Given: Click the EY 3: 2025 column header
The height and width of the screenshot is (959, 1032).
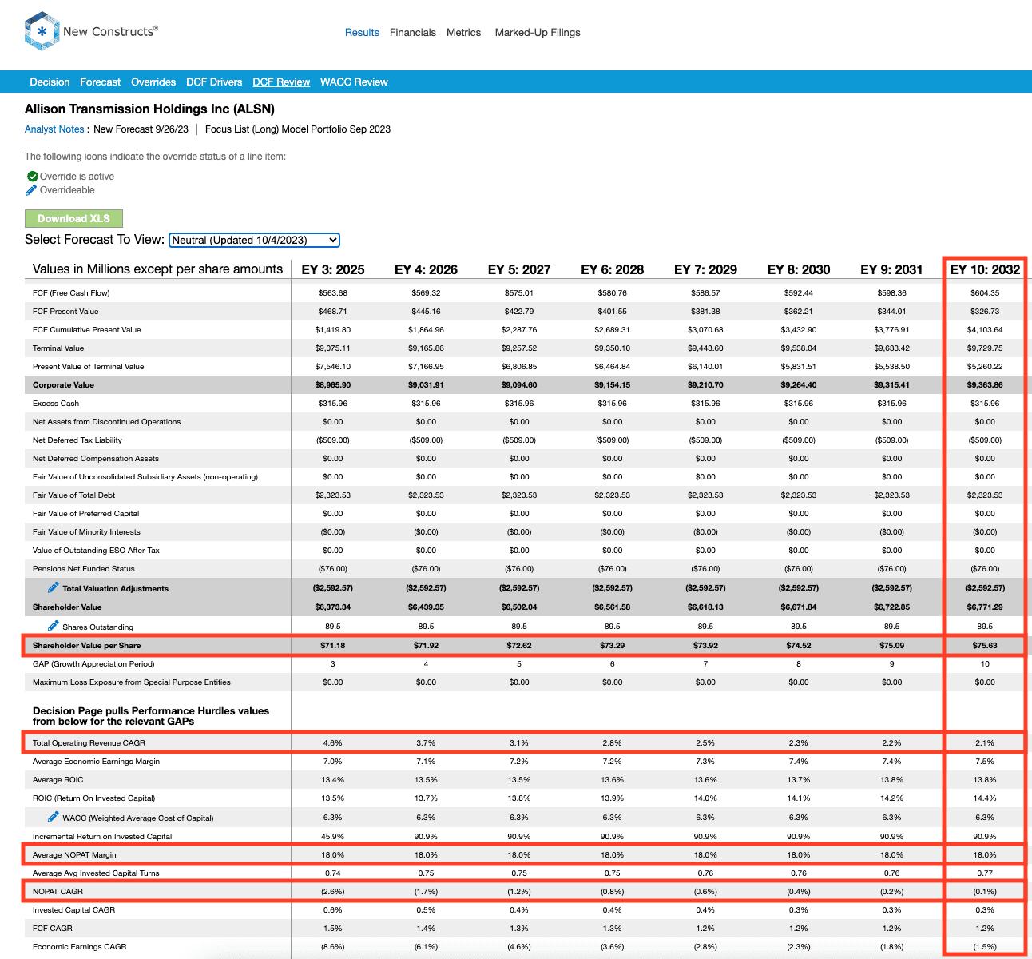Looking at the screenshot, I should coord(333,270).
